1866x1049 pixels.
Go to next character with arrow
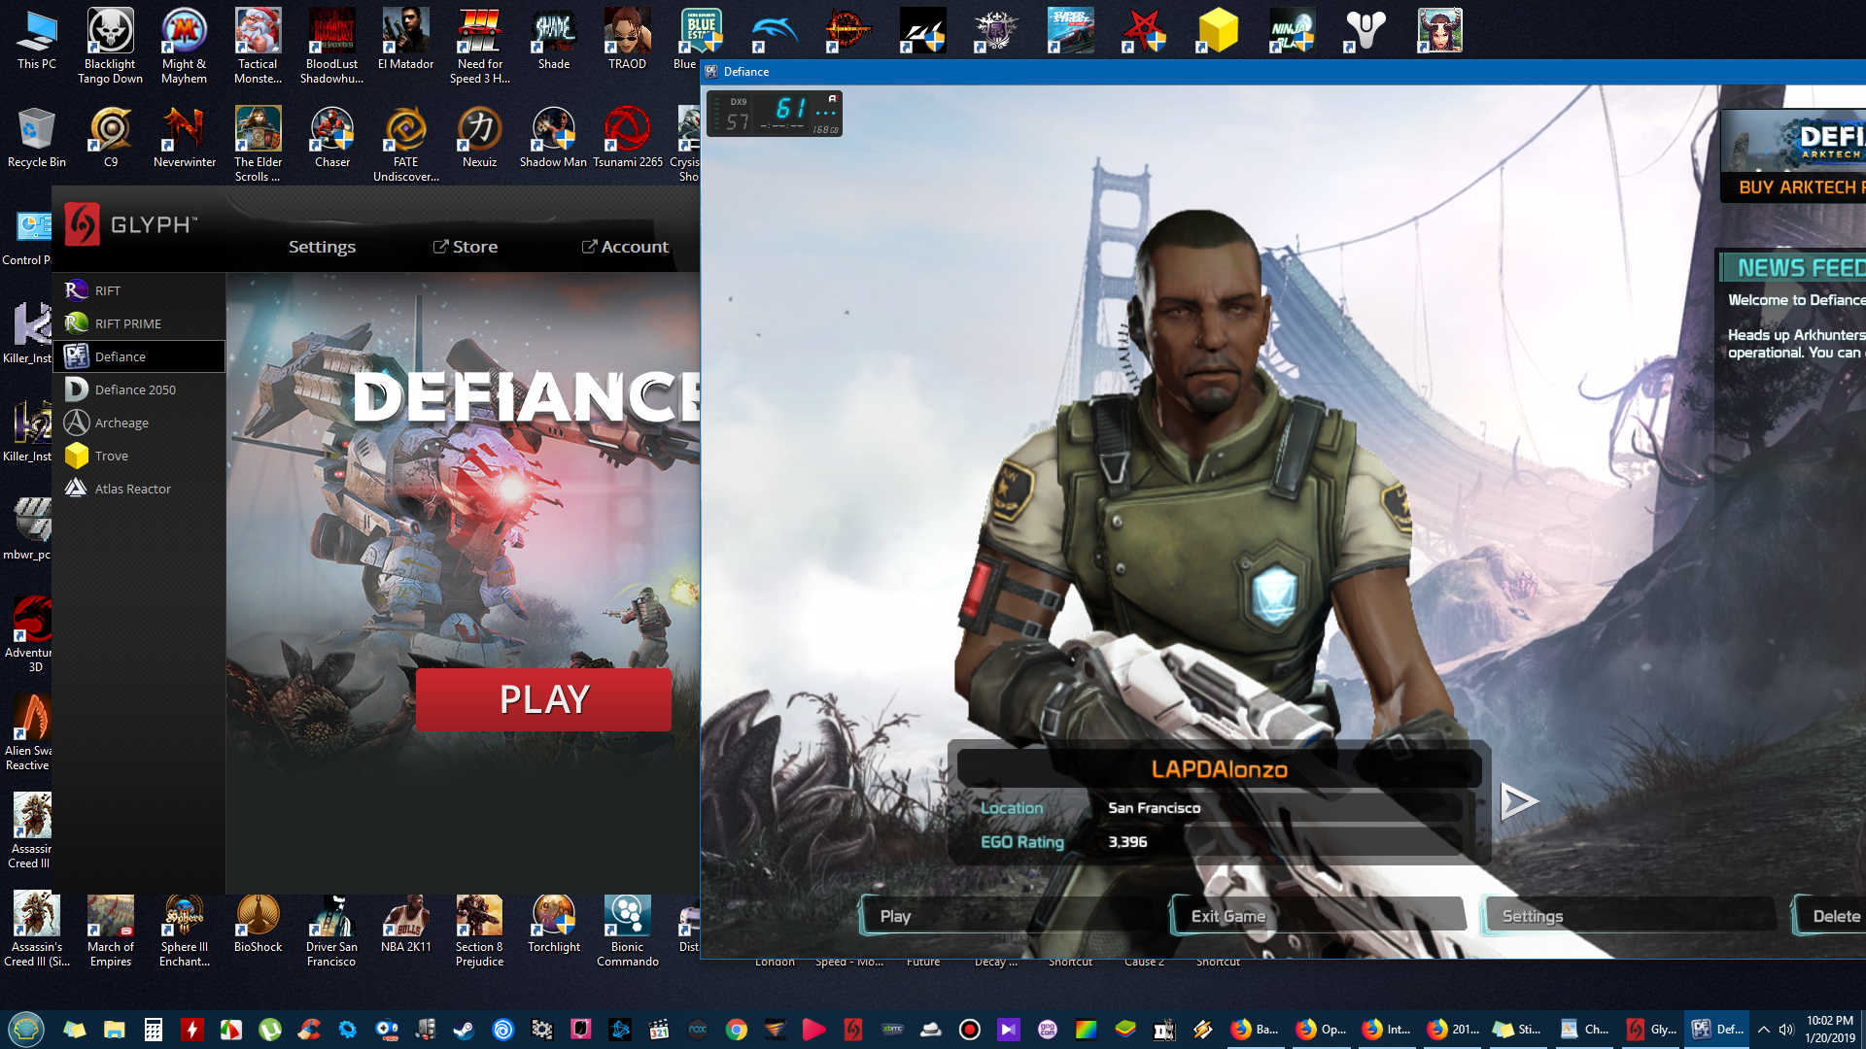tap(1518, 801)
